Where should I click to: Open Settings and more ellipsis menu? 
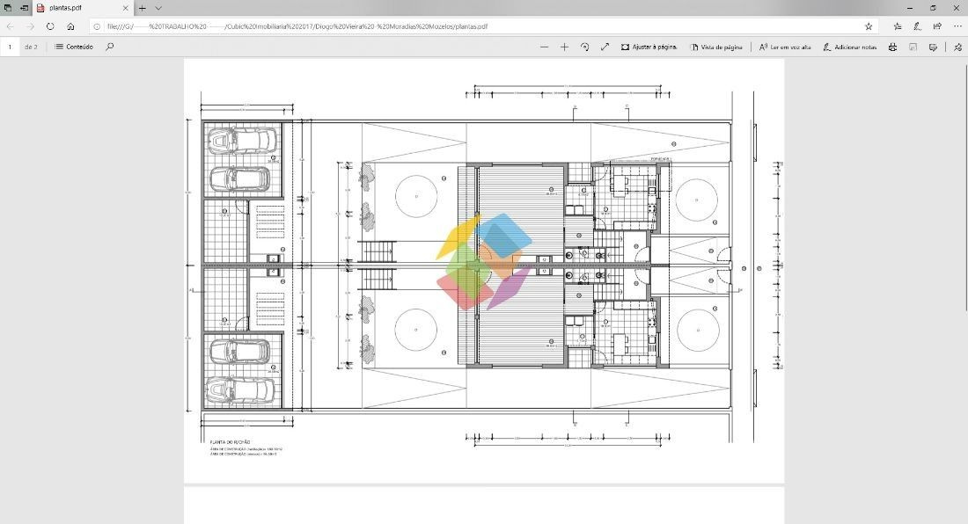pyautogui.click(x=957, y=26)
